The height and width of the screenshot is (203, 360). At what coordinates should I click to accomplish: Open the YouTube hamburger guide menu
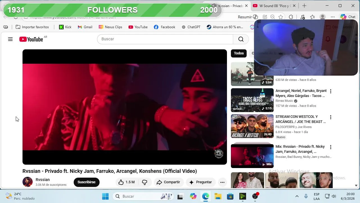pos(10,39)
